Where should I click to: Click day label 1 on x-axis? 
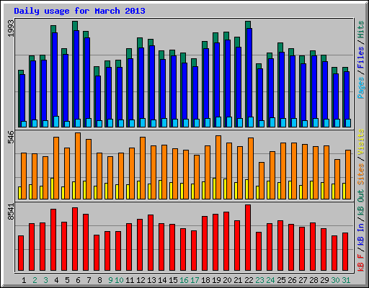24,280
